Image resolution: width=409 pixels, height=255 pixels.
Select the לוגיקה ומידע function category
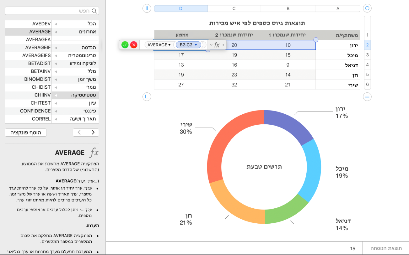point(75,63)
